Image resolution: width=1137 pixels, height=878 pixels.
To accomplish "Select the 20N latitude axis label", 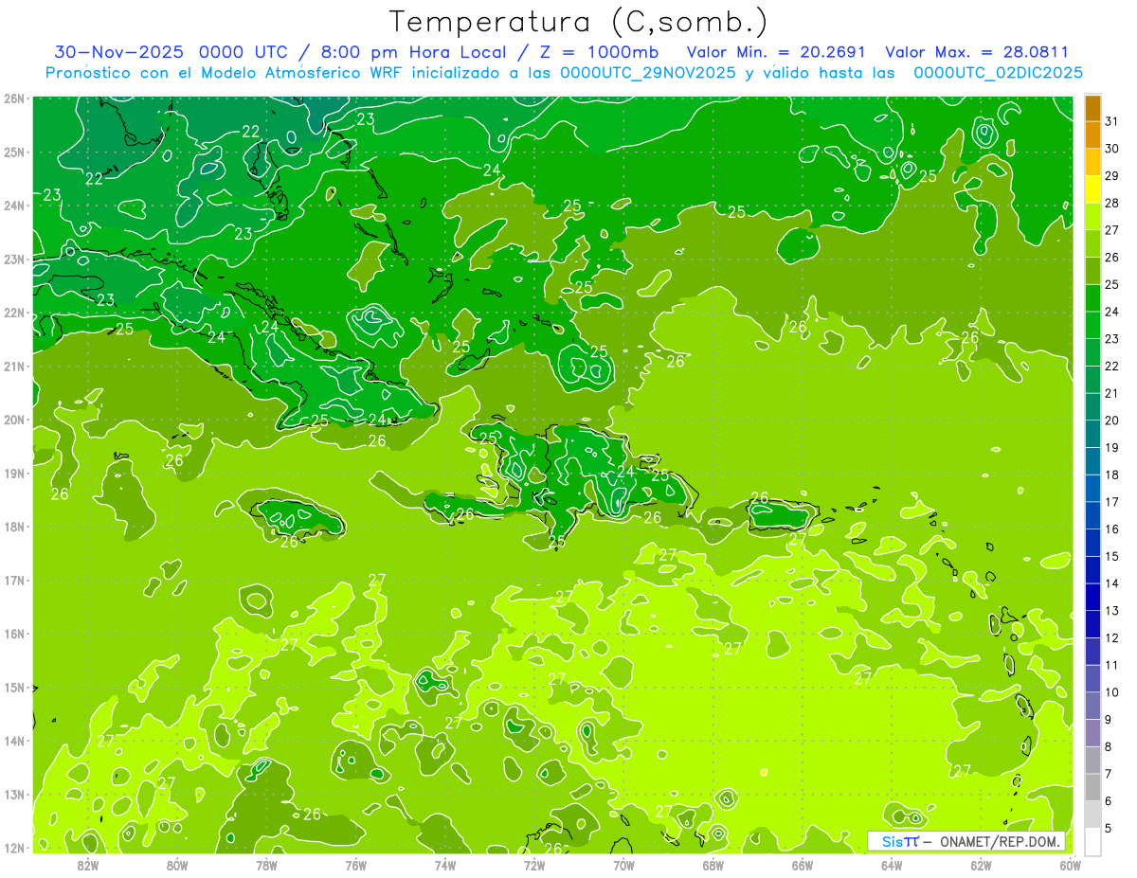I will (x=13, y=420).
